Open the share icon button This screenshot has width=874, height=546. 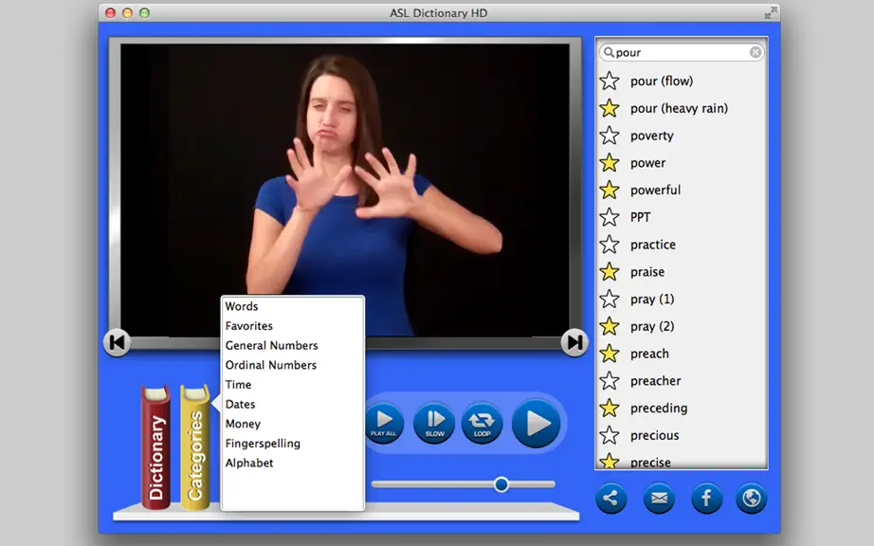coord(610,498)
